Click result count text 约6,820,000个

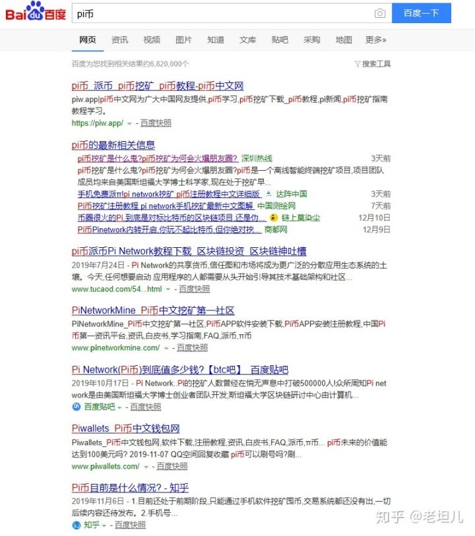coord(166,64)
